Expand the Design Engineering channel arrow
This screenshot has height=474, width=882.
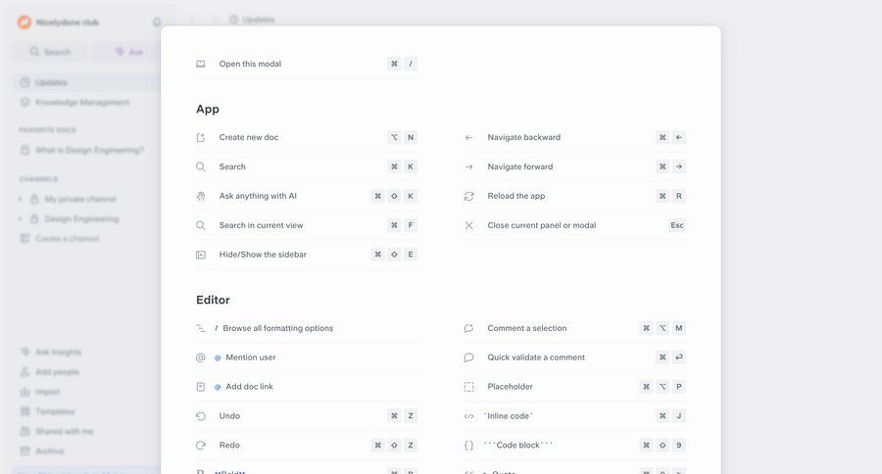coord(22,219)
